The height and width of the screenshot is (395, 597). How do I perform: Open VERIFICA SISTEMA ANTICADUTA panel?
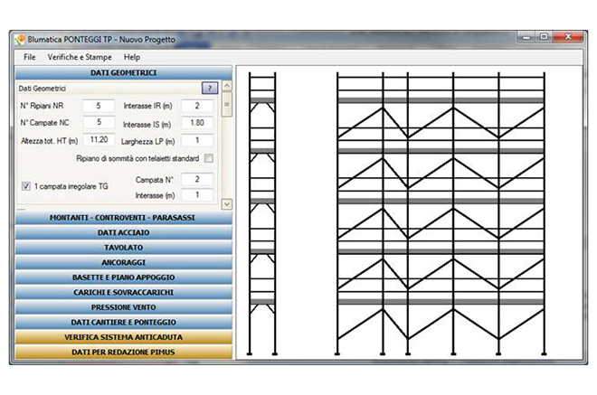(x=123, y=337)
